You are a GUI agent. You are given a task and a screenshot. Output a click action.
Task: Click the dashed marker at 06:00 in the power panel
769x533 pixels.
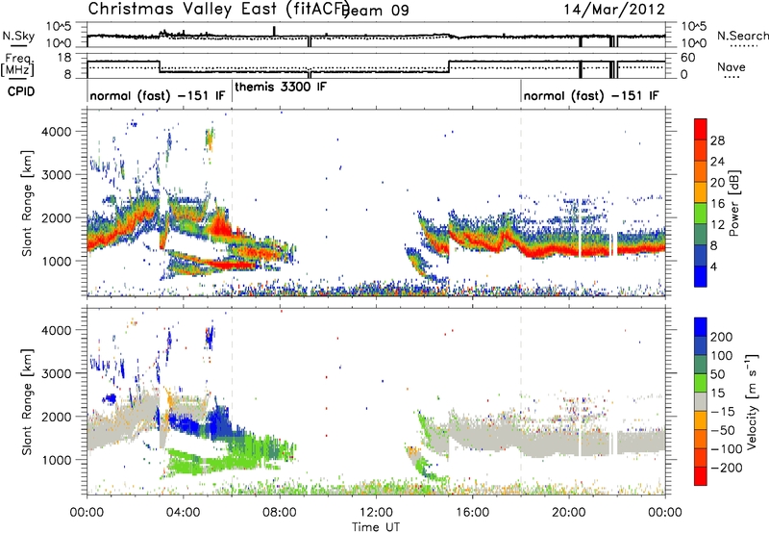click(232, 203)
